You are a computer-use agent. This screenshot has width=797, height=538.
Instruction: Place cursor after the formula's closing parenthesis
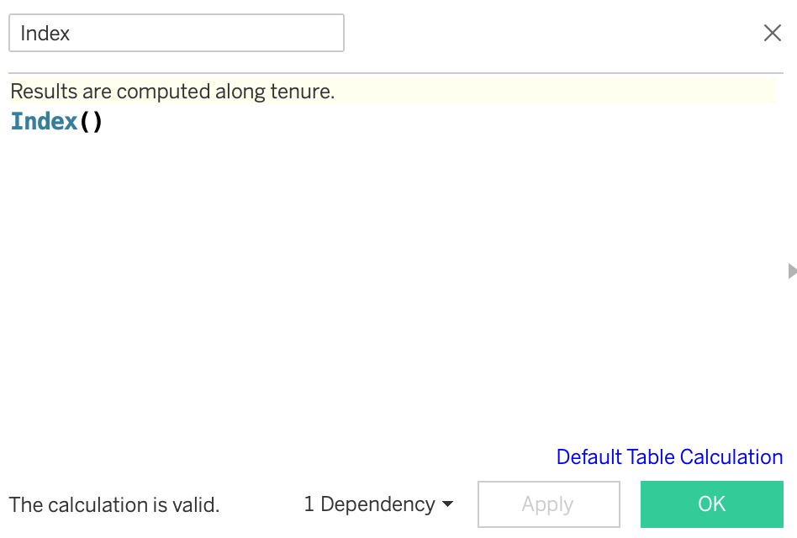(x=103, y=122)
